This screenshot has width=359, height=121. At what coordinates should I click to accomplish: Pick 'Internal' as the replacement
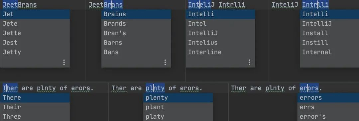click(x=329, y=52)
